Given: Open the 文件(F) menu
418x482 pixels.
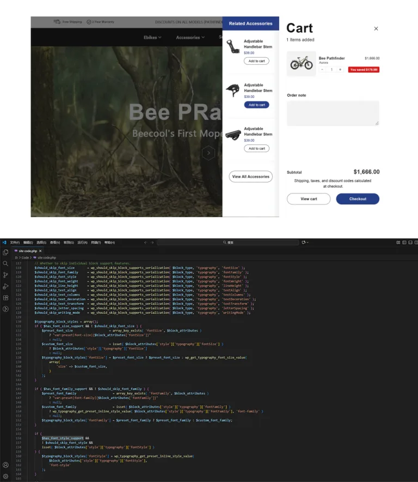Looking at the screenshot, I should (15, 242).
